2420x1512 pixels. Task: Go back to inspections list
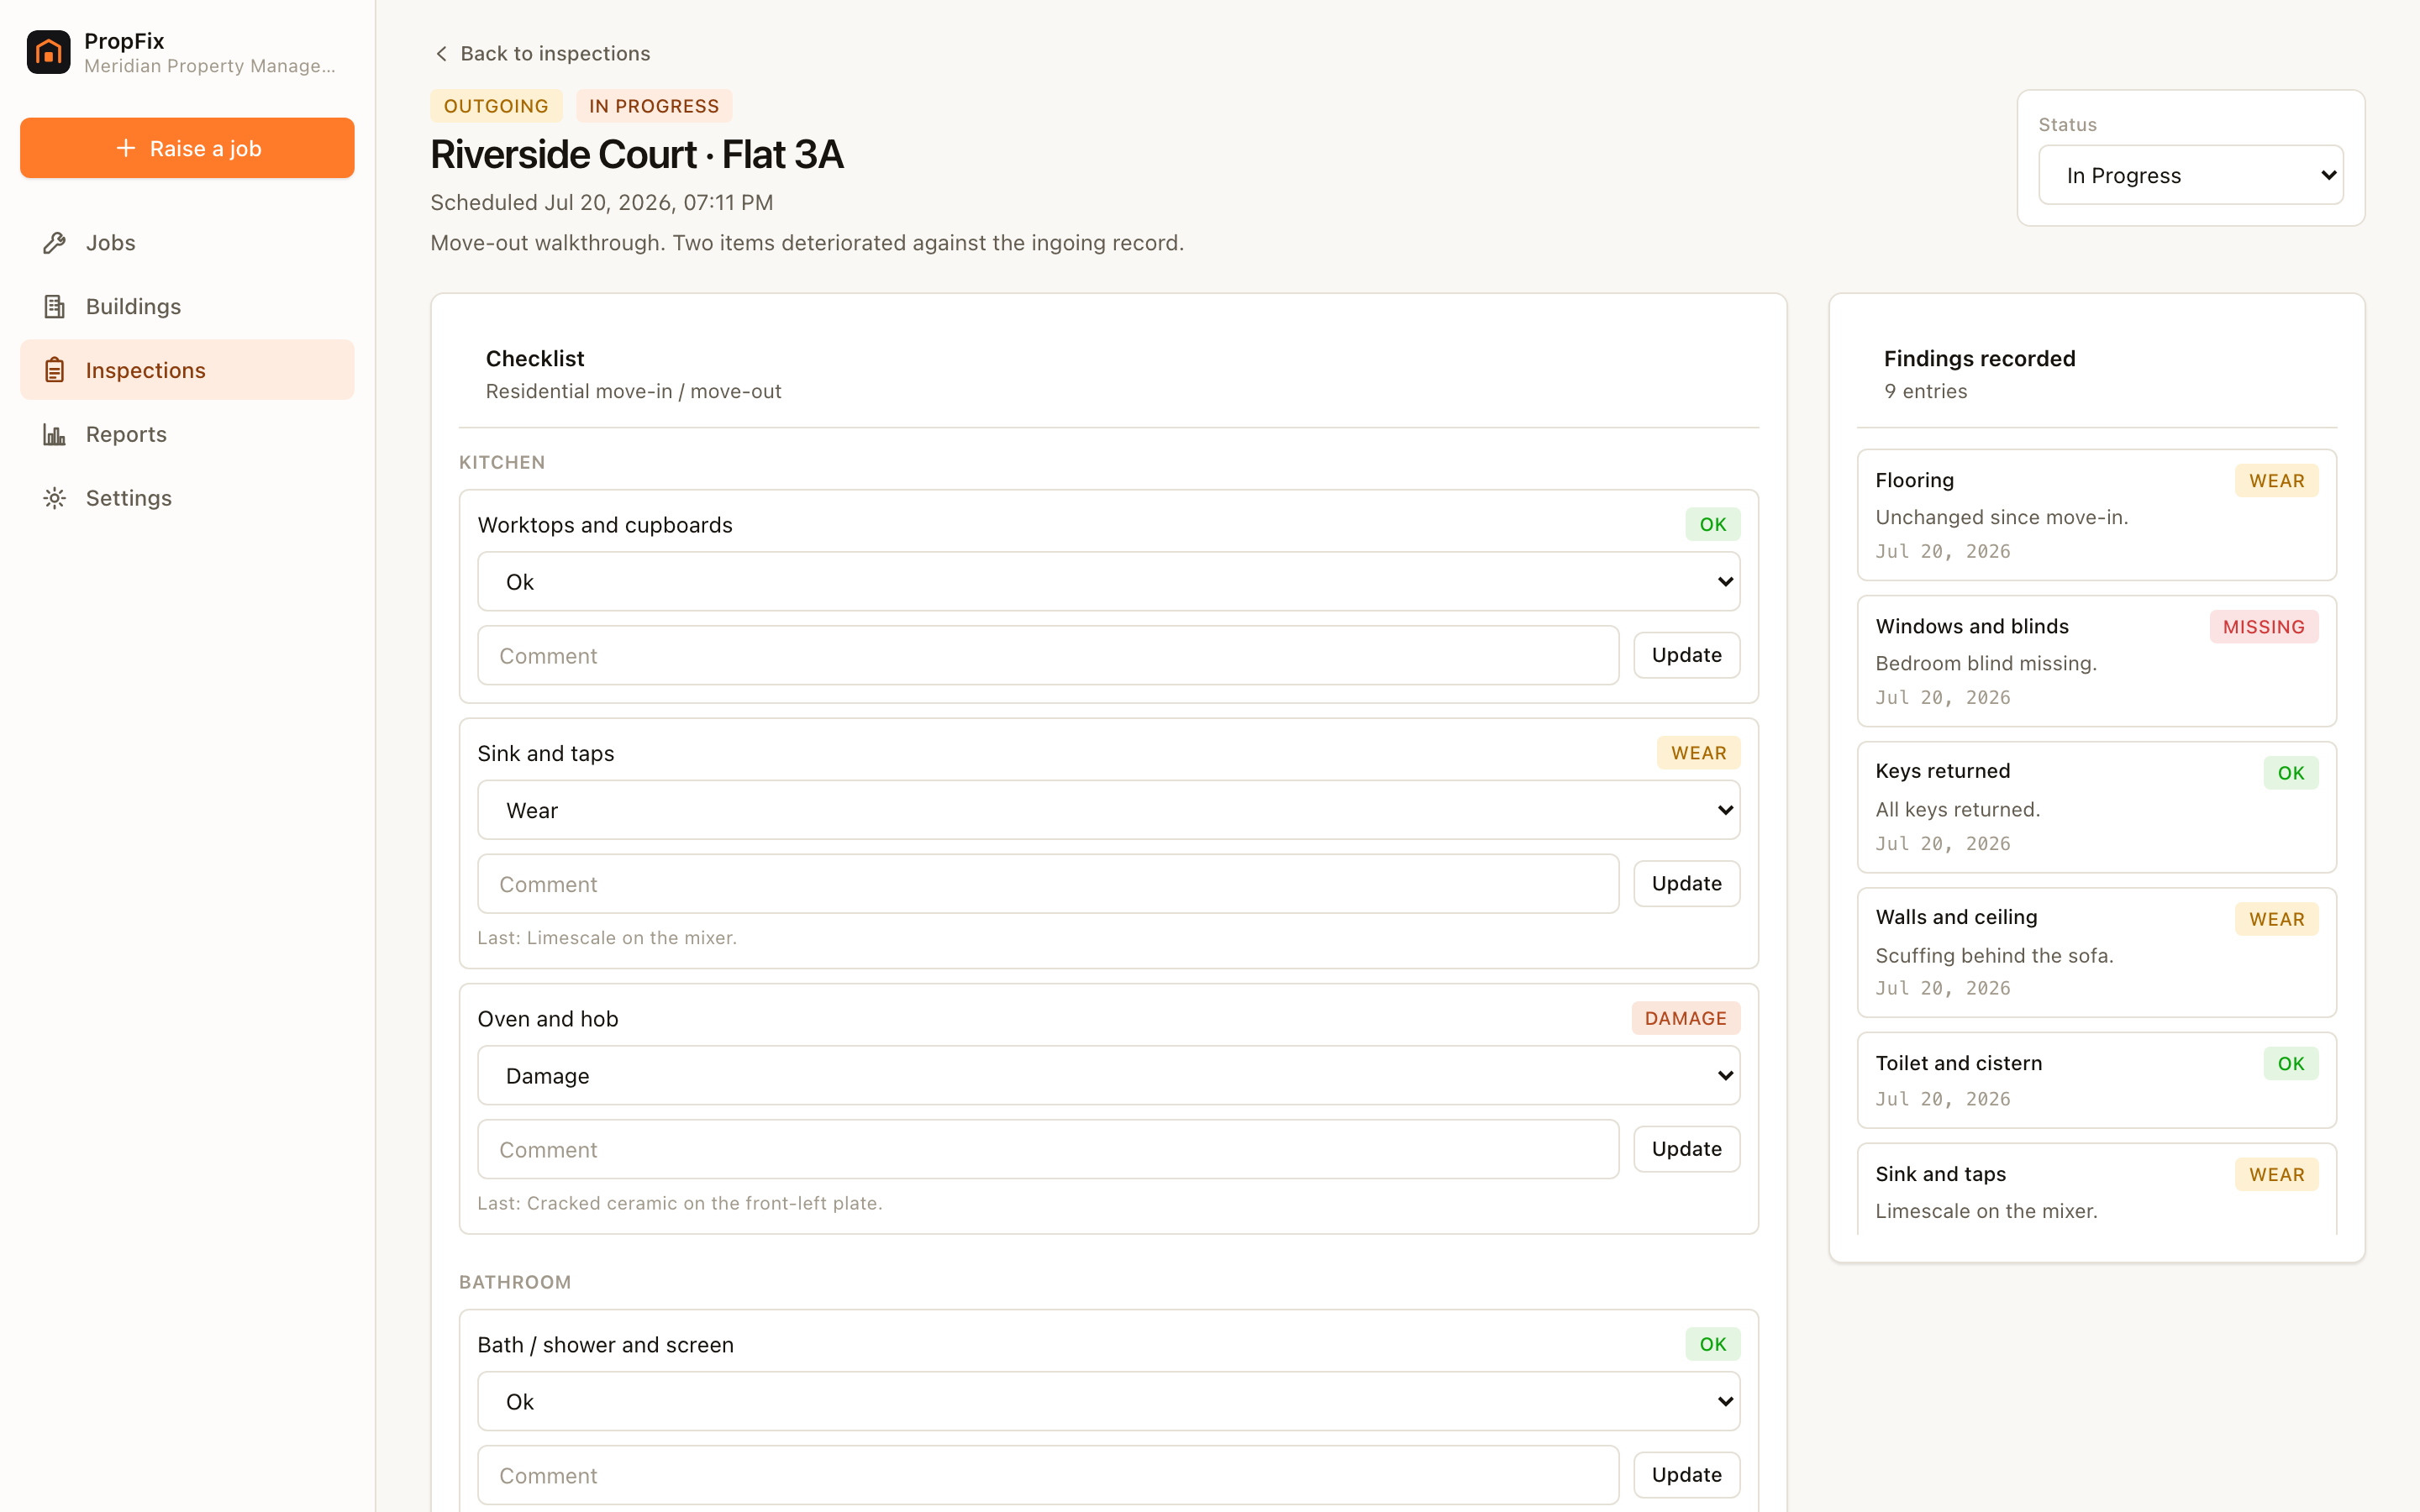[541, 54]
